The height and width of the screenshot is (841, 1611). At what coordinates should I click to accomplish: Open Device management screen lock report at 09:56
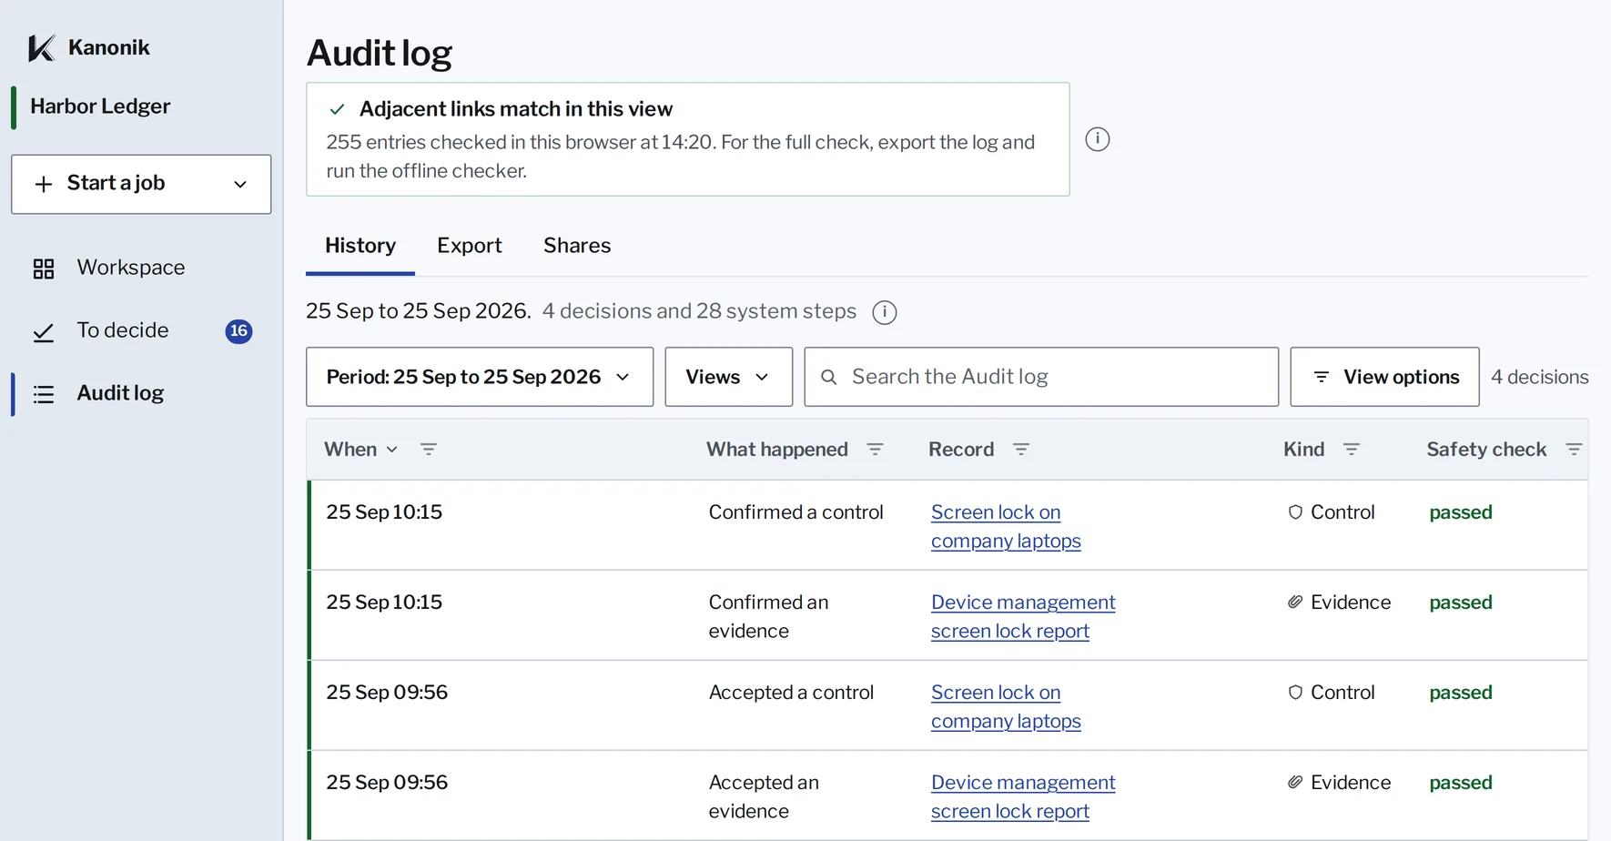click(1023, 796)
